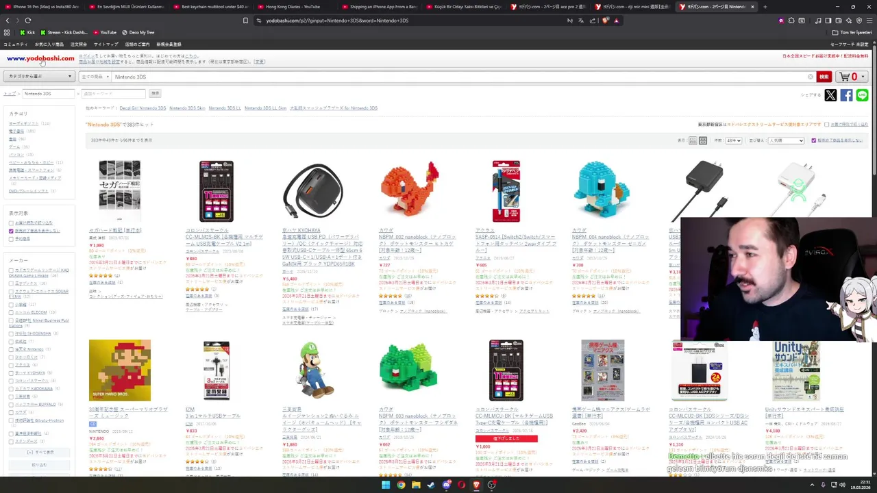Viewport: 877px width, 493px height.
Task: Open File Explorer from the taskbar
Action: pyautogui.click(x=416, y=485)
